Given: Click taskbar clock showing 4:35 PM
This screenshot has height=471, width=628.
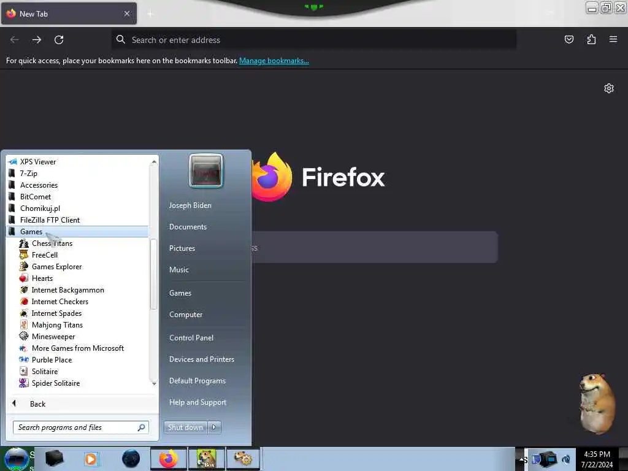Looking at the screenshot, I should 597,459.
